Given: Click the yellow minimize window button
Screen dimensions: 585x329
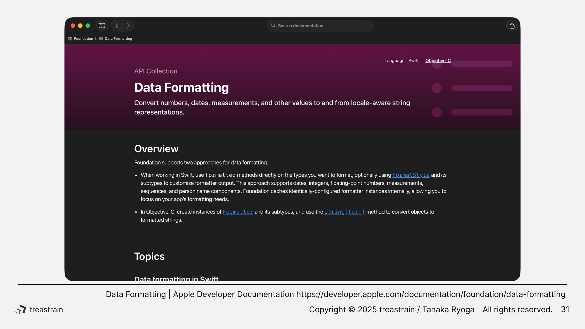Looking at the screenshot, I should point(80,26).
